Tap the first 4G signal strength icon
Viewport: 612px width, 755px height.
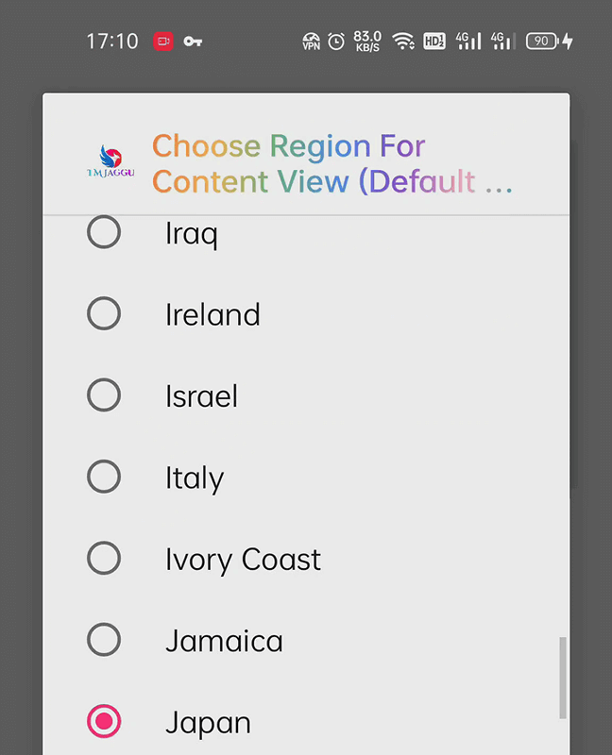coord(468,41)
